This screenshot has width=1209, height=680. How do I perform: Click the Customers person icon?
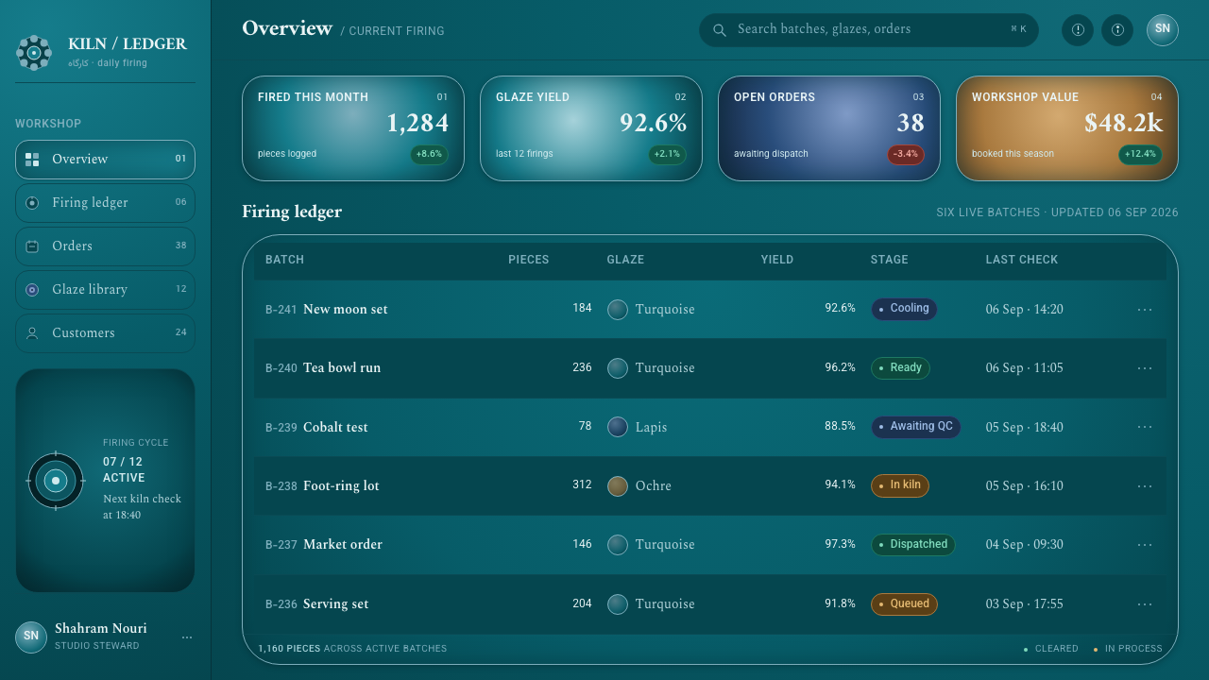(32, 333)
